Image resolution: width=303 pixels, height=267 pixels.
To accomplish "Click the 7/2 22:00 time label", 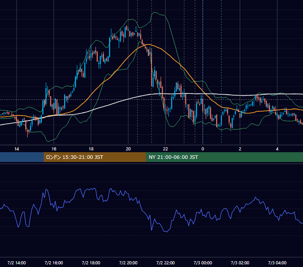I will coord(165,263).
